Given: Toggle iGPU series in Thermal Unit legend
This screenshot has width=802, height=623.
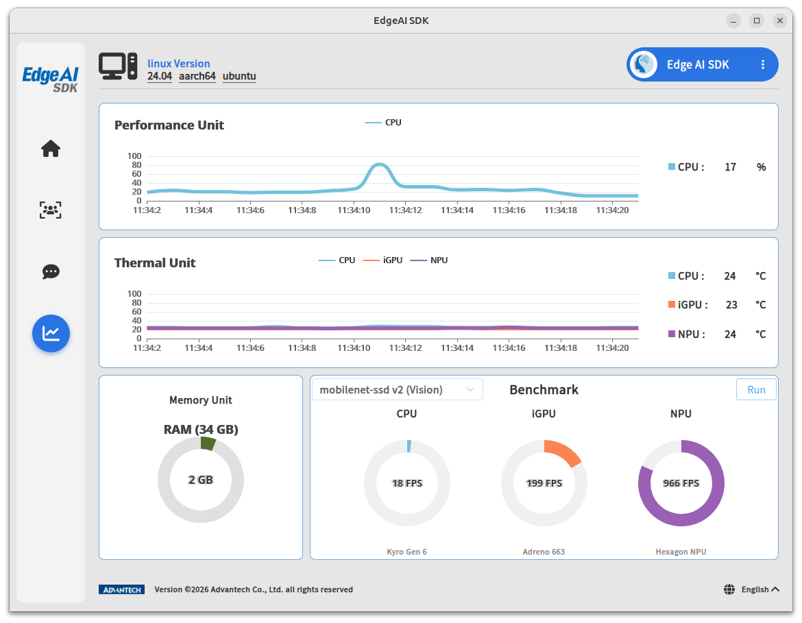Looking at the screenshot, I should 382,260.
